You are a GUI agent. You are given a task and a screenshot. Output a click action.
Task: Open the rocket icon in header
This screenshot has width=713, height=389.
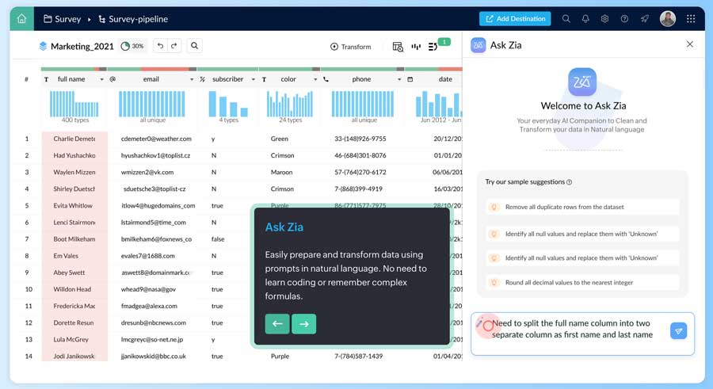coord(645,18)
